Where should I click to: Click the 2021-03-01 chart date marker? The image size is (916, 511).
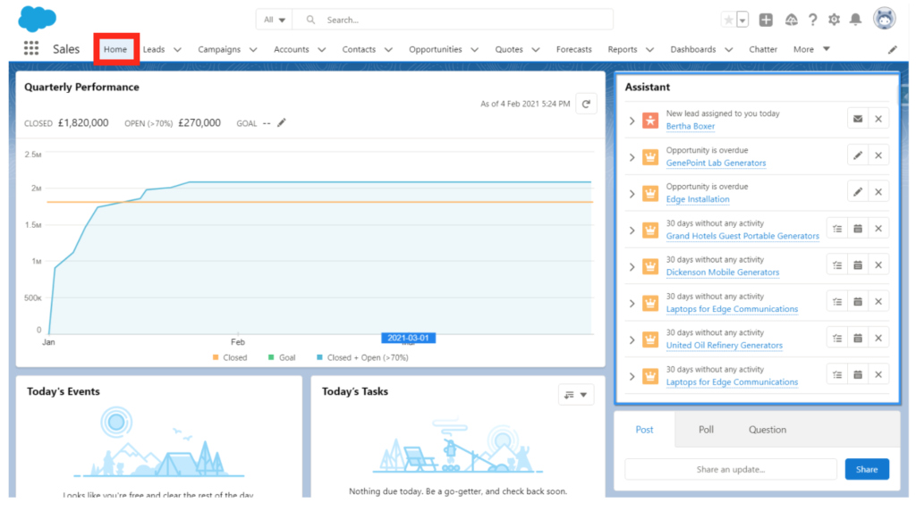coord(408,338)
